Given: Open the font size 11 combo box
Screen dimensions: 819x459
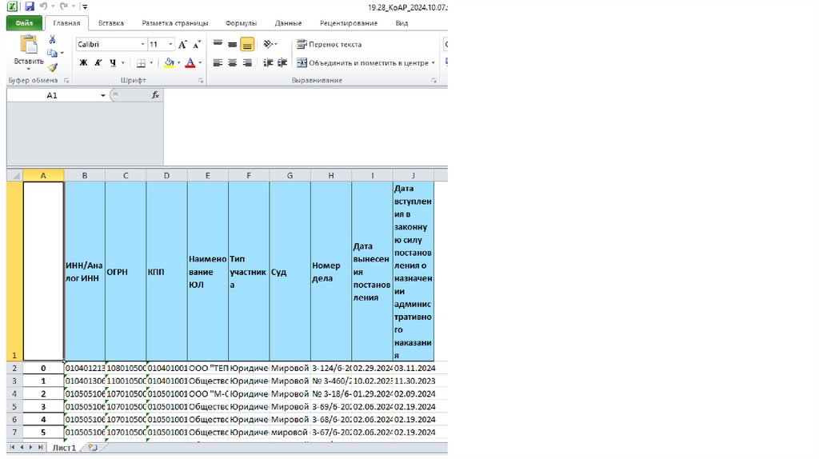Looking at the screenshot, I should [161, 45].
